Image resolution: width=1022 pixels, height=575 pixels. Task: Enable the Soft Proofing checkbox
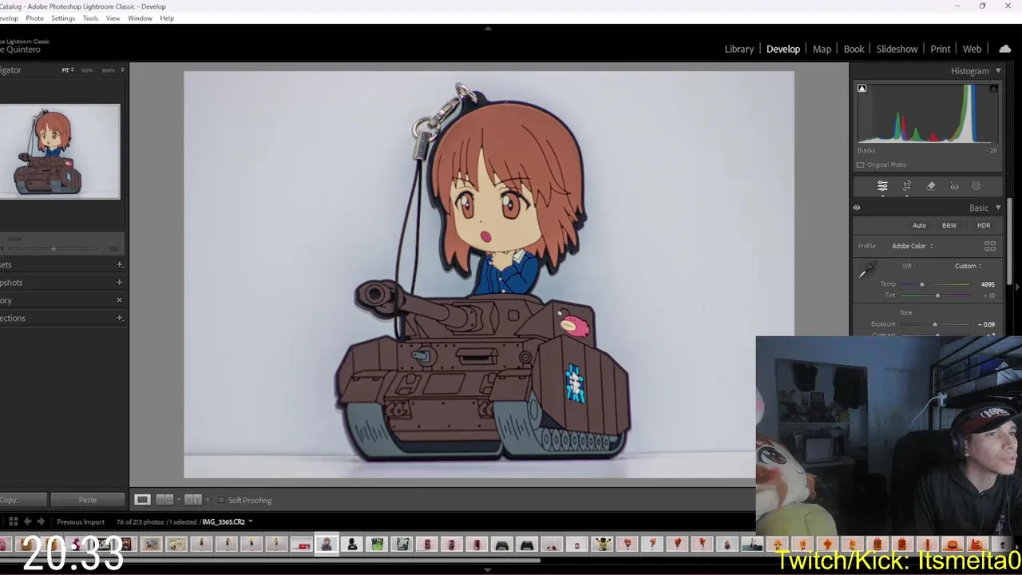(221, 500)
